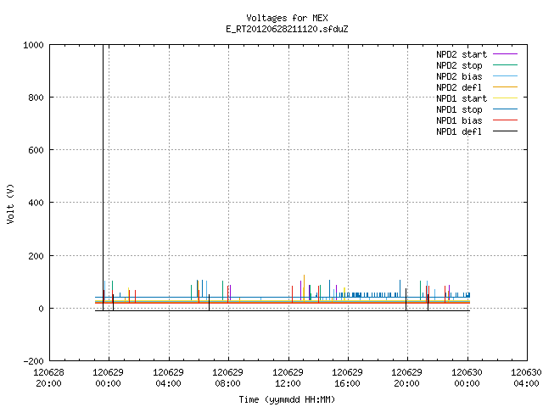Click the x-axis tick 120629 16:00
This screenshot has height=407, width=543.
pyautogui.click(x=347, y=378)
